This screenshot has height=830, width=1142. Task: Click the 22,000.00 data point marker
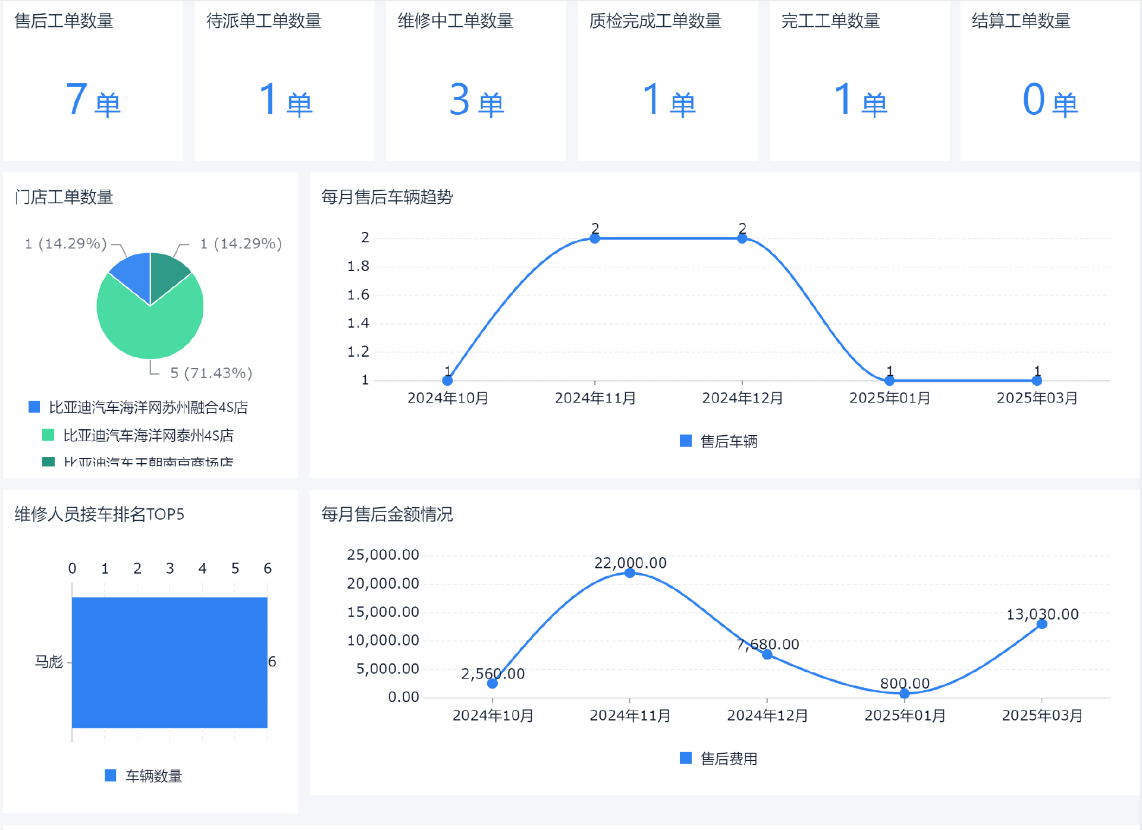coord(630,573)
